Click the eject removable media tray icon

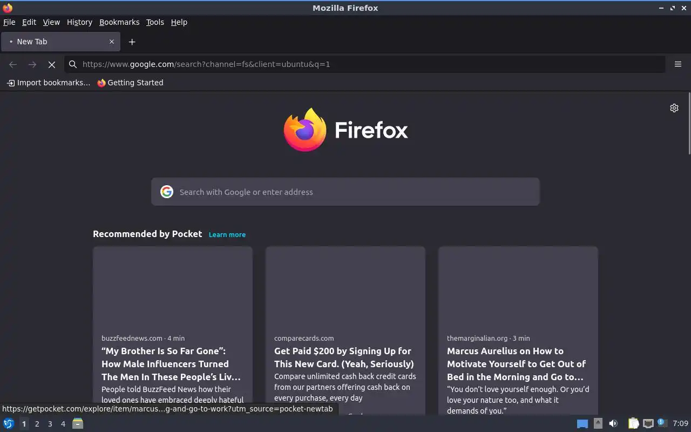pyautogui.click(x=598, y=423)
